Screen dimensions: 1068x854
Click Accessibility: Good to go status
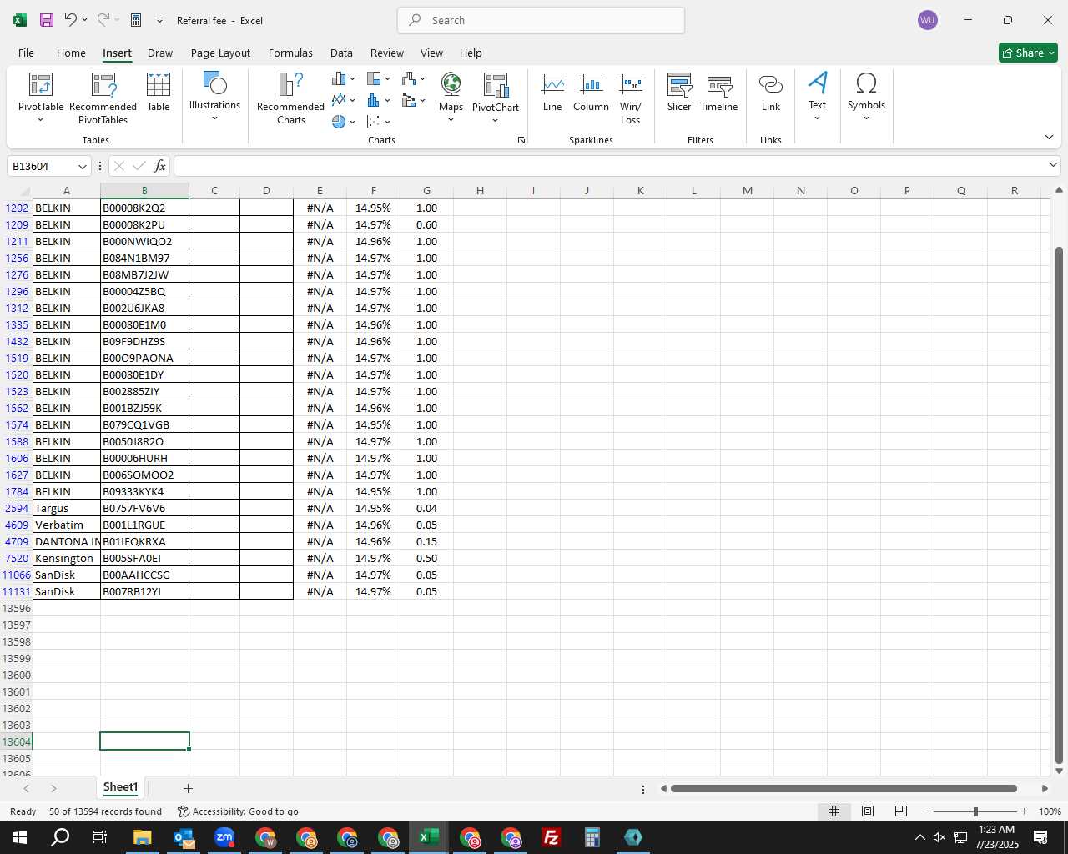point(238,811)
